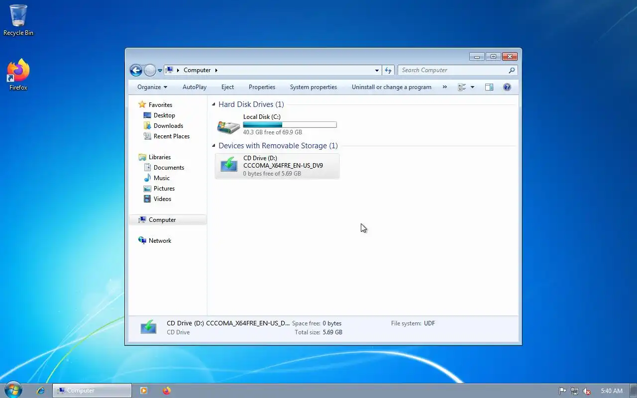Select the Firefox desktop shortcut
Viewport: 637px width, 398px height.
click(18, 75)
